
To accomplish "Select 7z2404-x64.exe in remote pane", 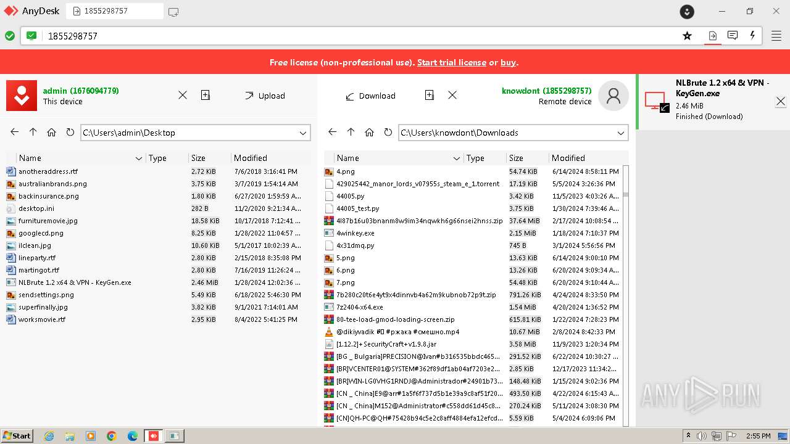I will pos(473,307).
